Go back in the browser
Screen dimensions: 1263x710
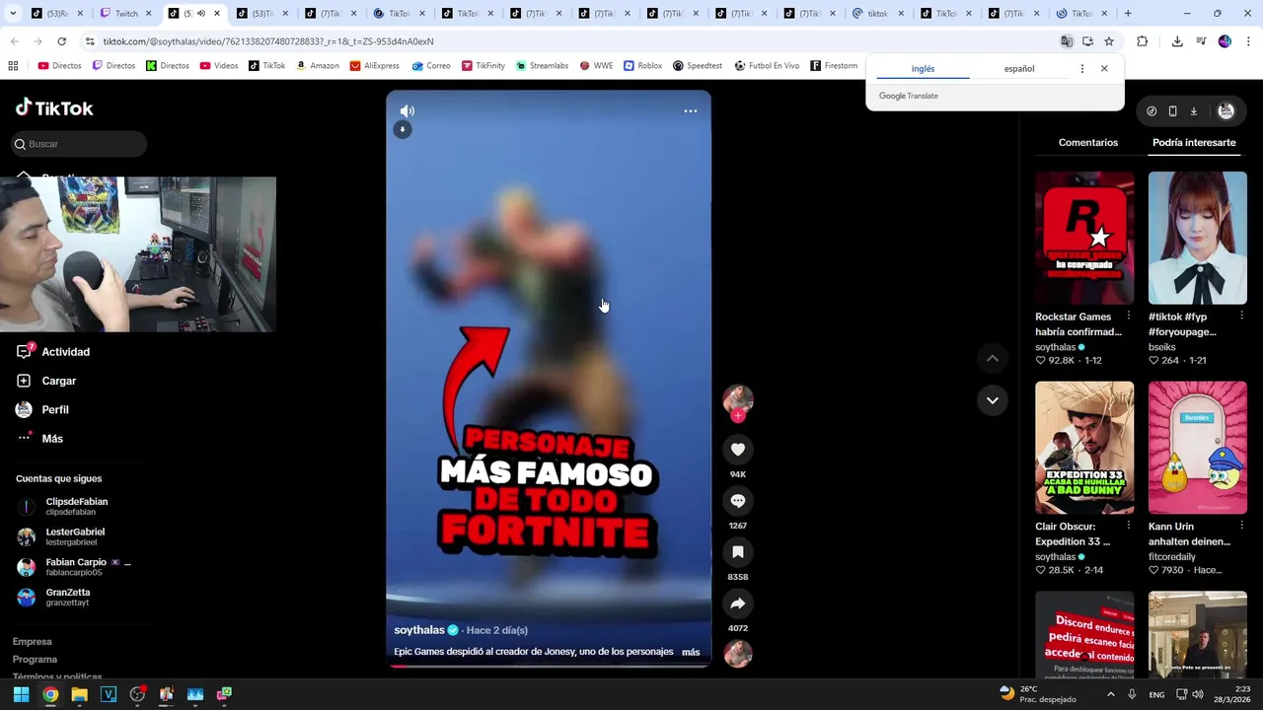click(14, 41)
